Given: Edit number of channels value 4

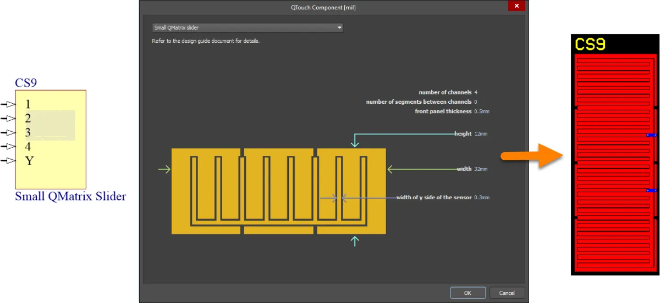Looking at the screenshot, I should coord(476,92).
